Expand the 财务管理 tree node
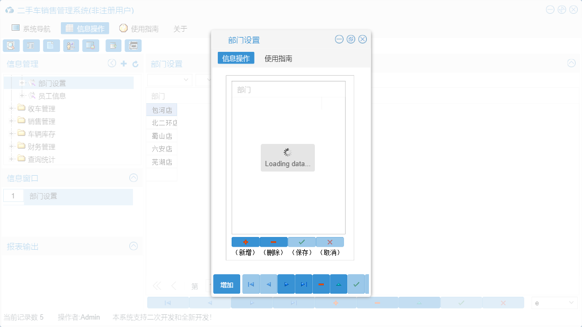582x327 pixels. tap(11, 147)
